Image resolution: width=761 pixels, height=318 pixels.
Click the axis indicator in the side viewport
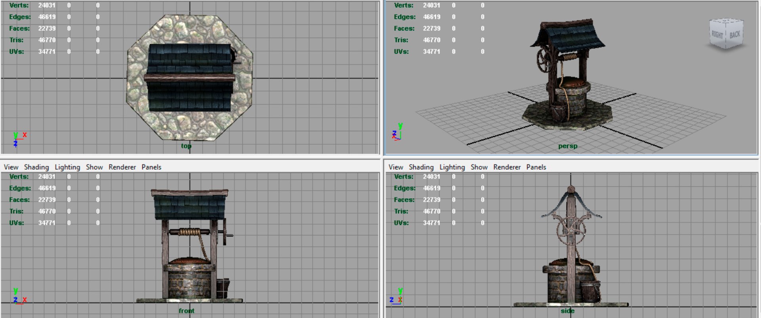click(x=396, y=297)
